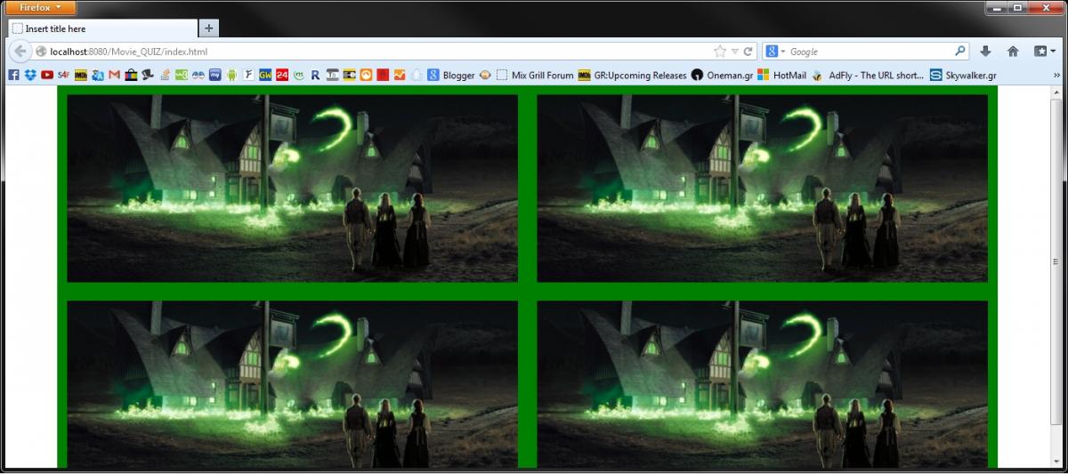Open the Dropbox bookmark icon
This screenshot has height=474, width=1068.
click(30, 76)
